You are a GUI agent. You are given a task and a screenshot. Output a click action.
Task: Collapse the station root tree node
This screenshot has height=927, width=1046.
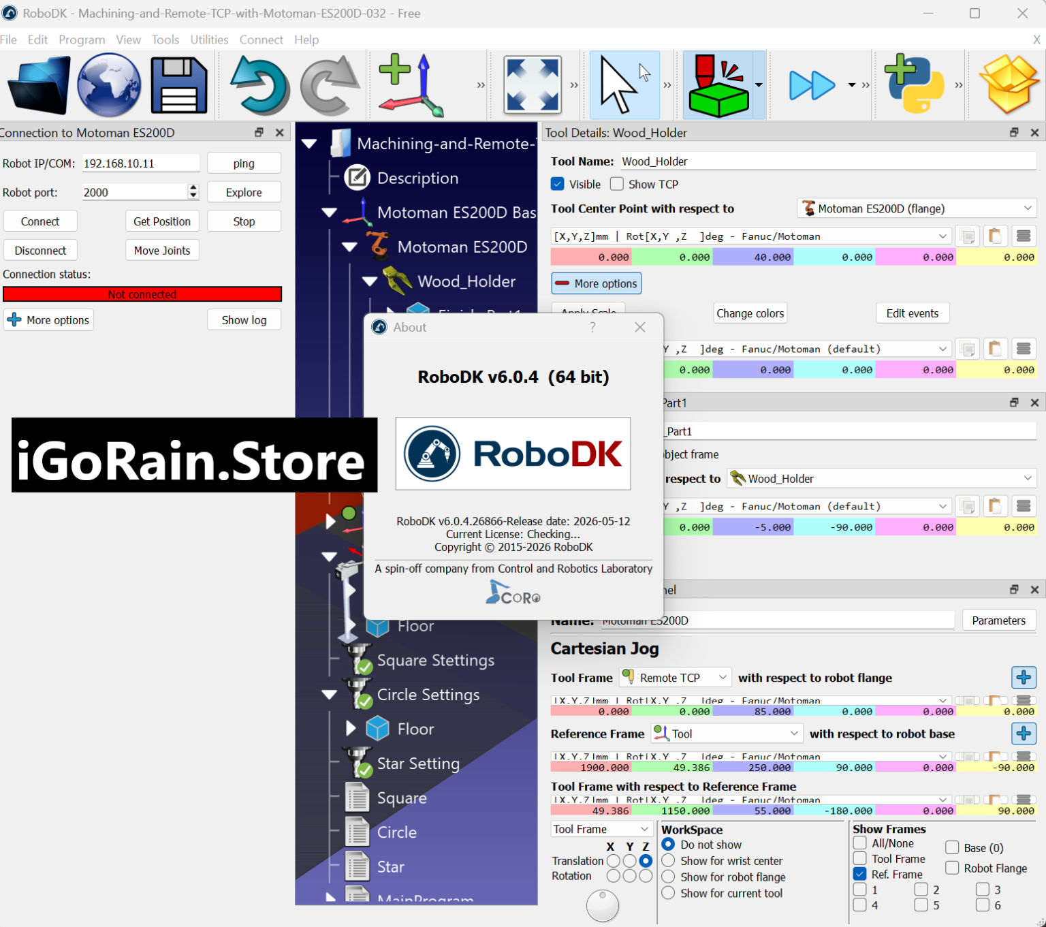coord(309,144)
